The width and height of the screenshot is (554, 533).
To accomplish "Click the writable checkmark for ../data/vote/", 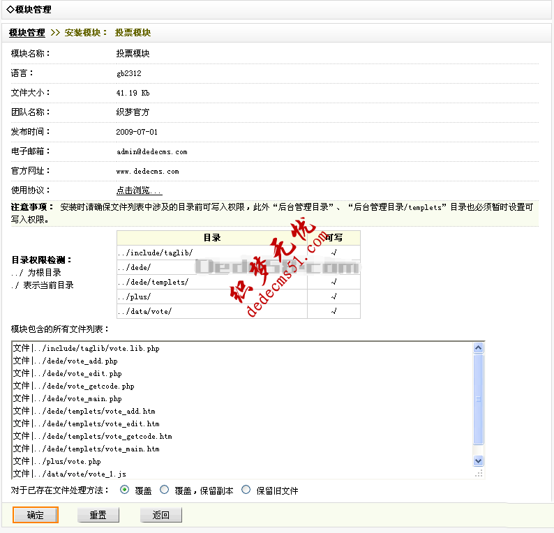I will 334,311.
